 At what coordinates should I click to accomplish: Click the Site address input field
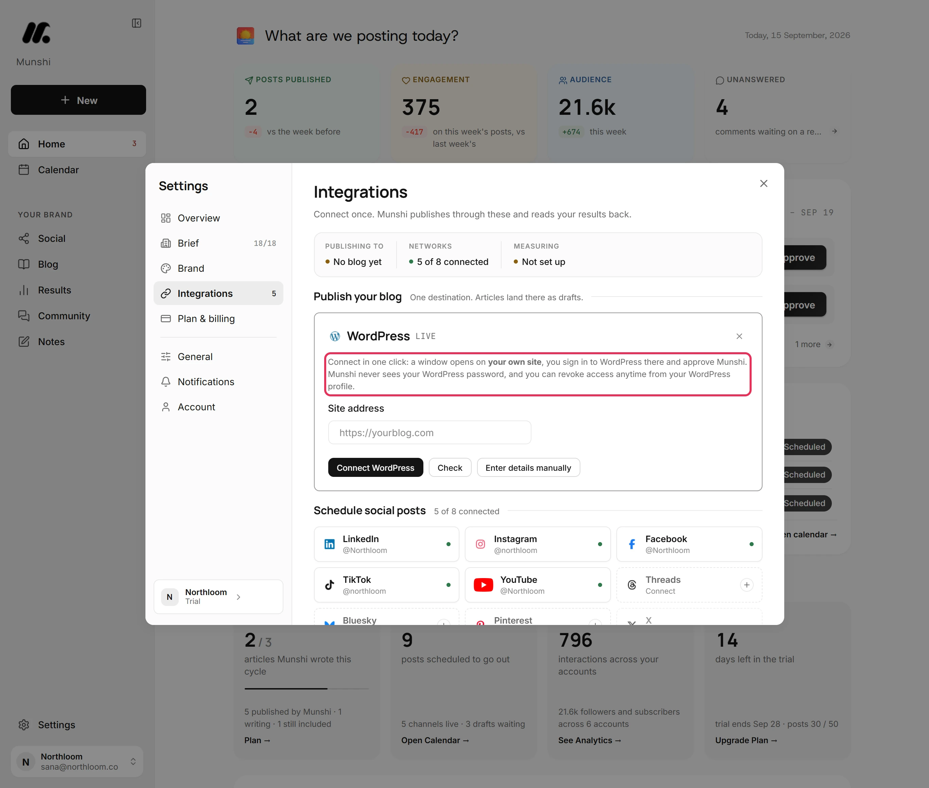pos(430,432)
